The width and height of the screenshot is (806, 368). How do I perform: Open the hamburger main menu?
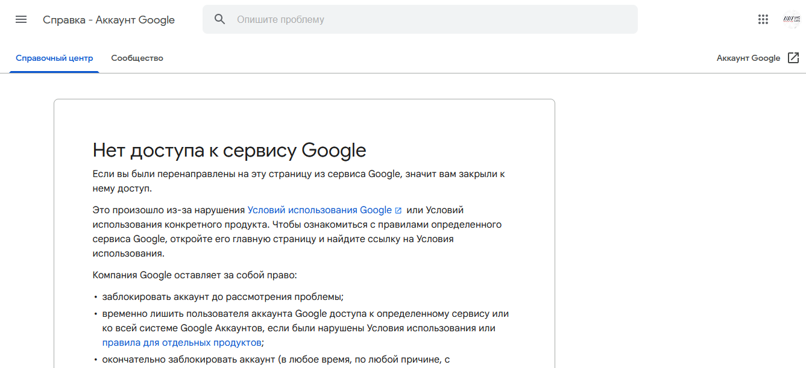pos(21,19)
